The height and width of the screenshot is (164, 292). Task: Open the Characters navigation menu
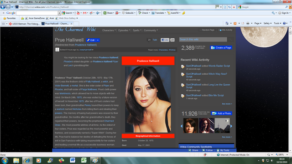(109, 31)
